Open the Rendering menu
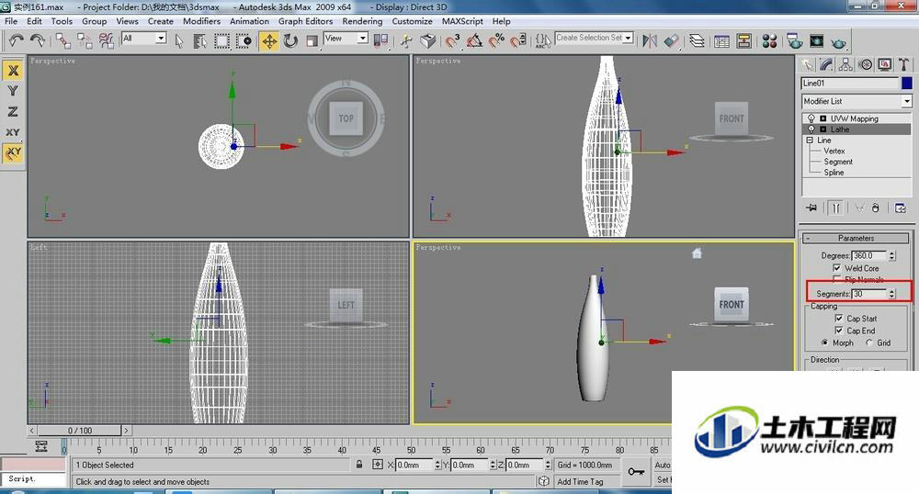 362,21
